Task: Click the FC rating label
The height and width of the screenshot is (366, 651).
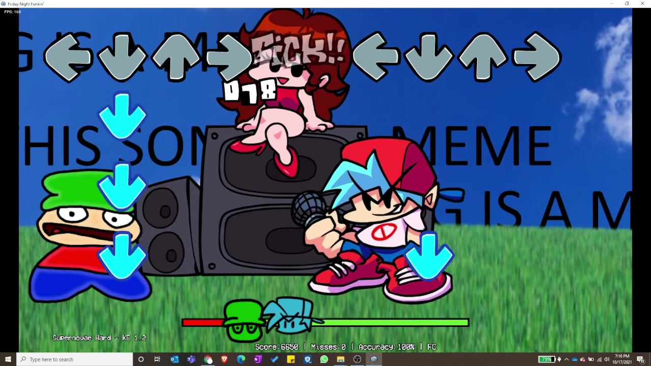Action: coord(432,347)
